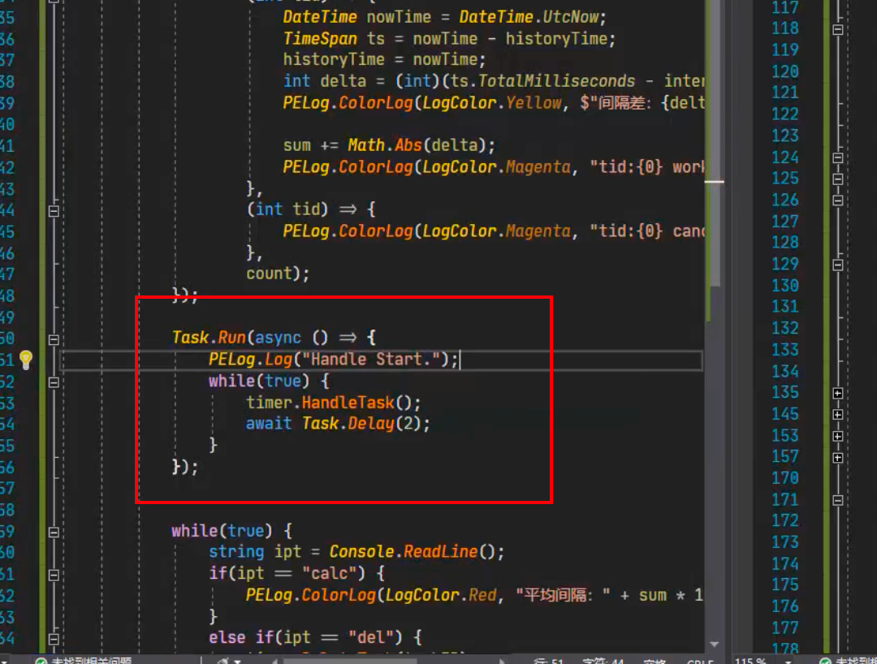Collapse the if(ipt == "calc") block
The height and width of the screenshot is (664, 877).
tap(54, 576)
